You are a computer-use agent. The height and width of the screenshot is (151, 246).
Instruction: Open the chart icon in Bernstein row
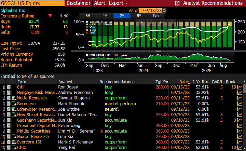tap(240, 104)
